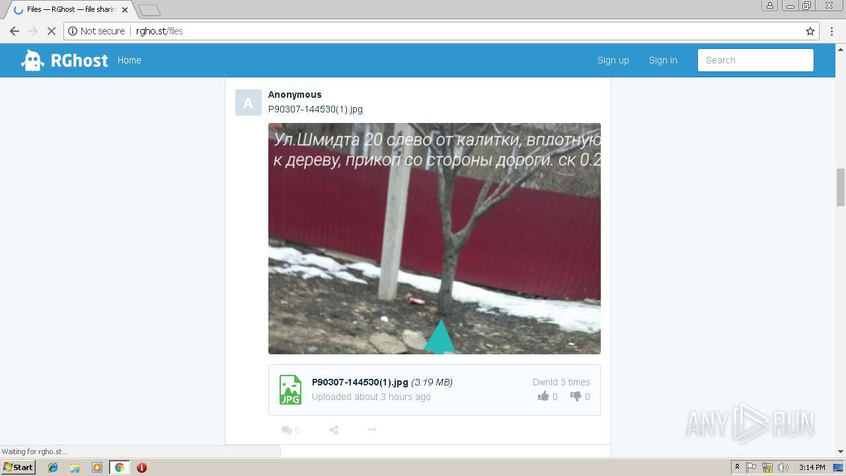Open the Sign up page
The height and width of the screenshot is (476, 846).
point(613,60)
